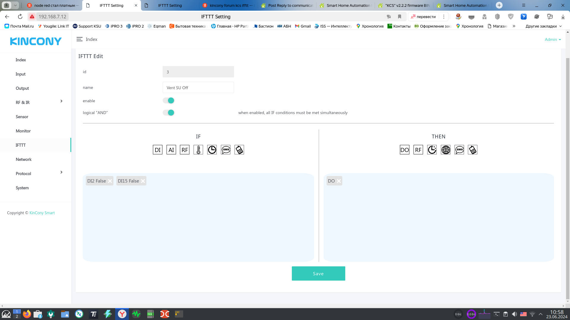This screenshot has width=570, height=320.
Task: Open the KinCony Smart link
Action: click(42, 213)
